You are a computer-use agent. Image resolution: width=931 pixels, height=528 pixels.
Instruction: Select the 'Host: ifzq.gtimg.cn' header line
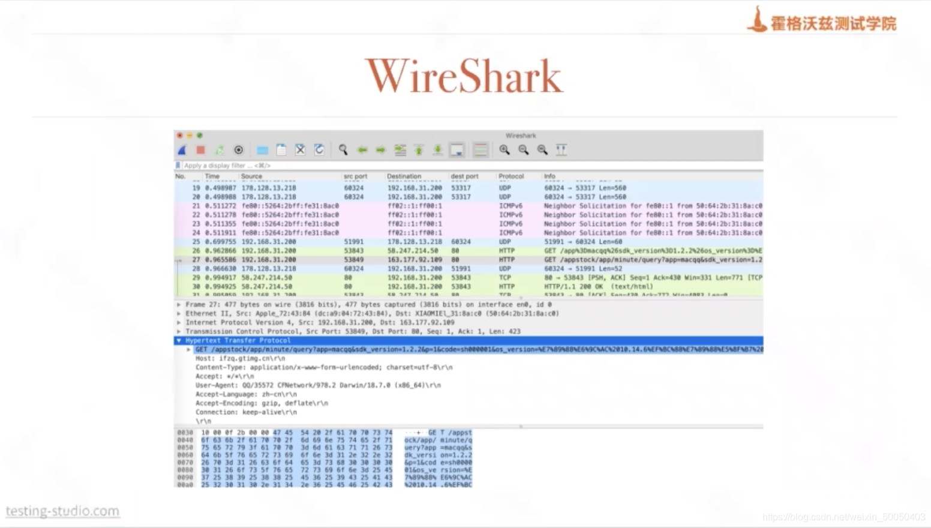point(240,358)
